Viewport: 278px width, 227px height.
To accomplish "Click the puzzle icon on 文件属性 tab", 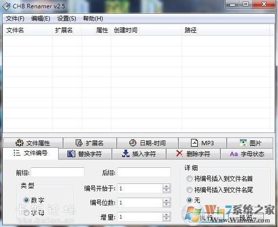I will pyautogui.click(x=20, y=143).
